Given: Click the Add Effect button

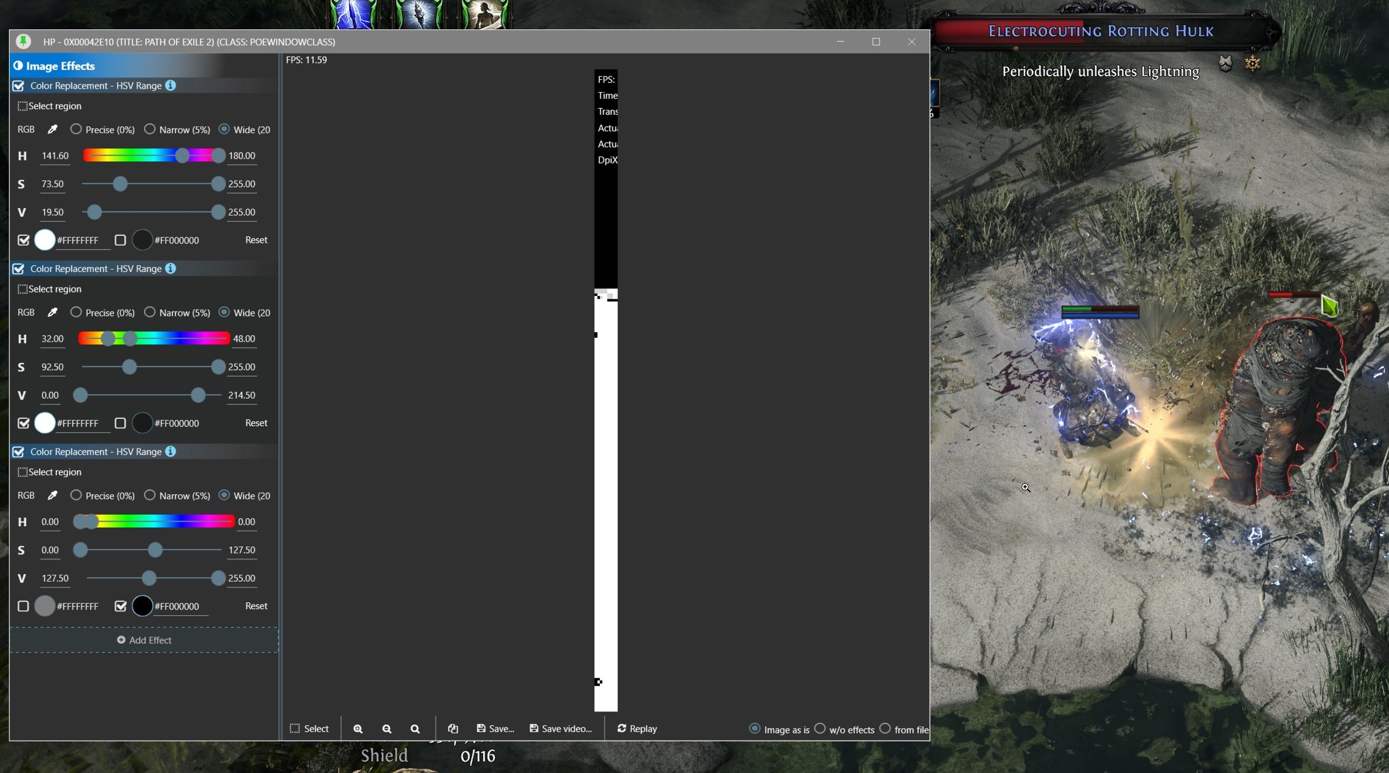Looking at the screenshot, I should click(144, 640).
